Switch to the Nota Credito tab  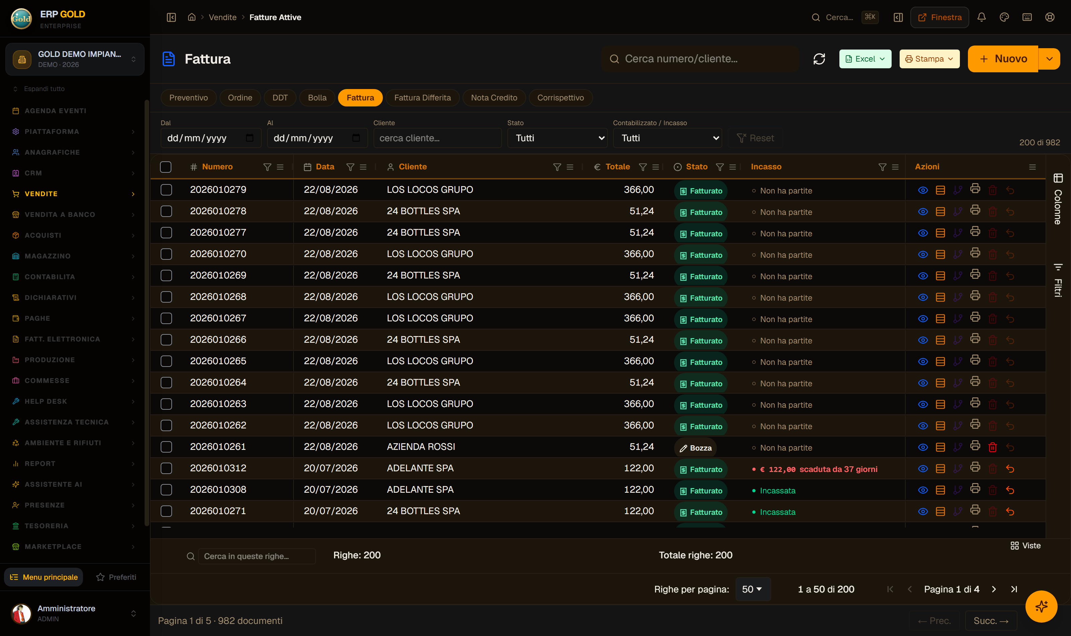point(494,98)
